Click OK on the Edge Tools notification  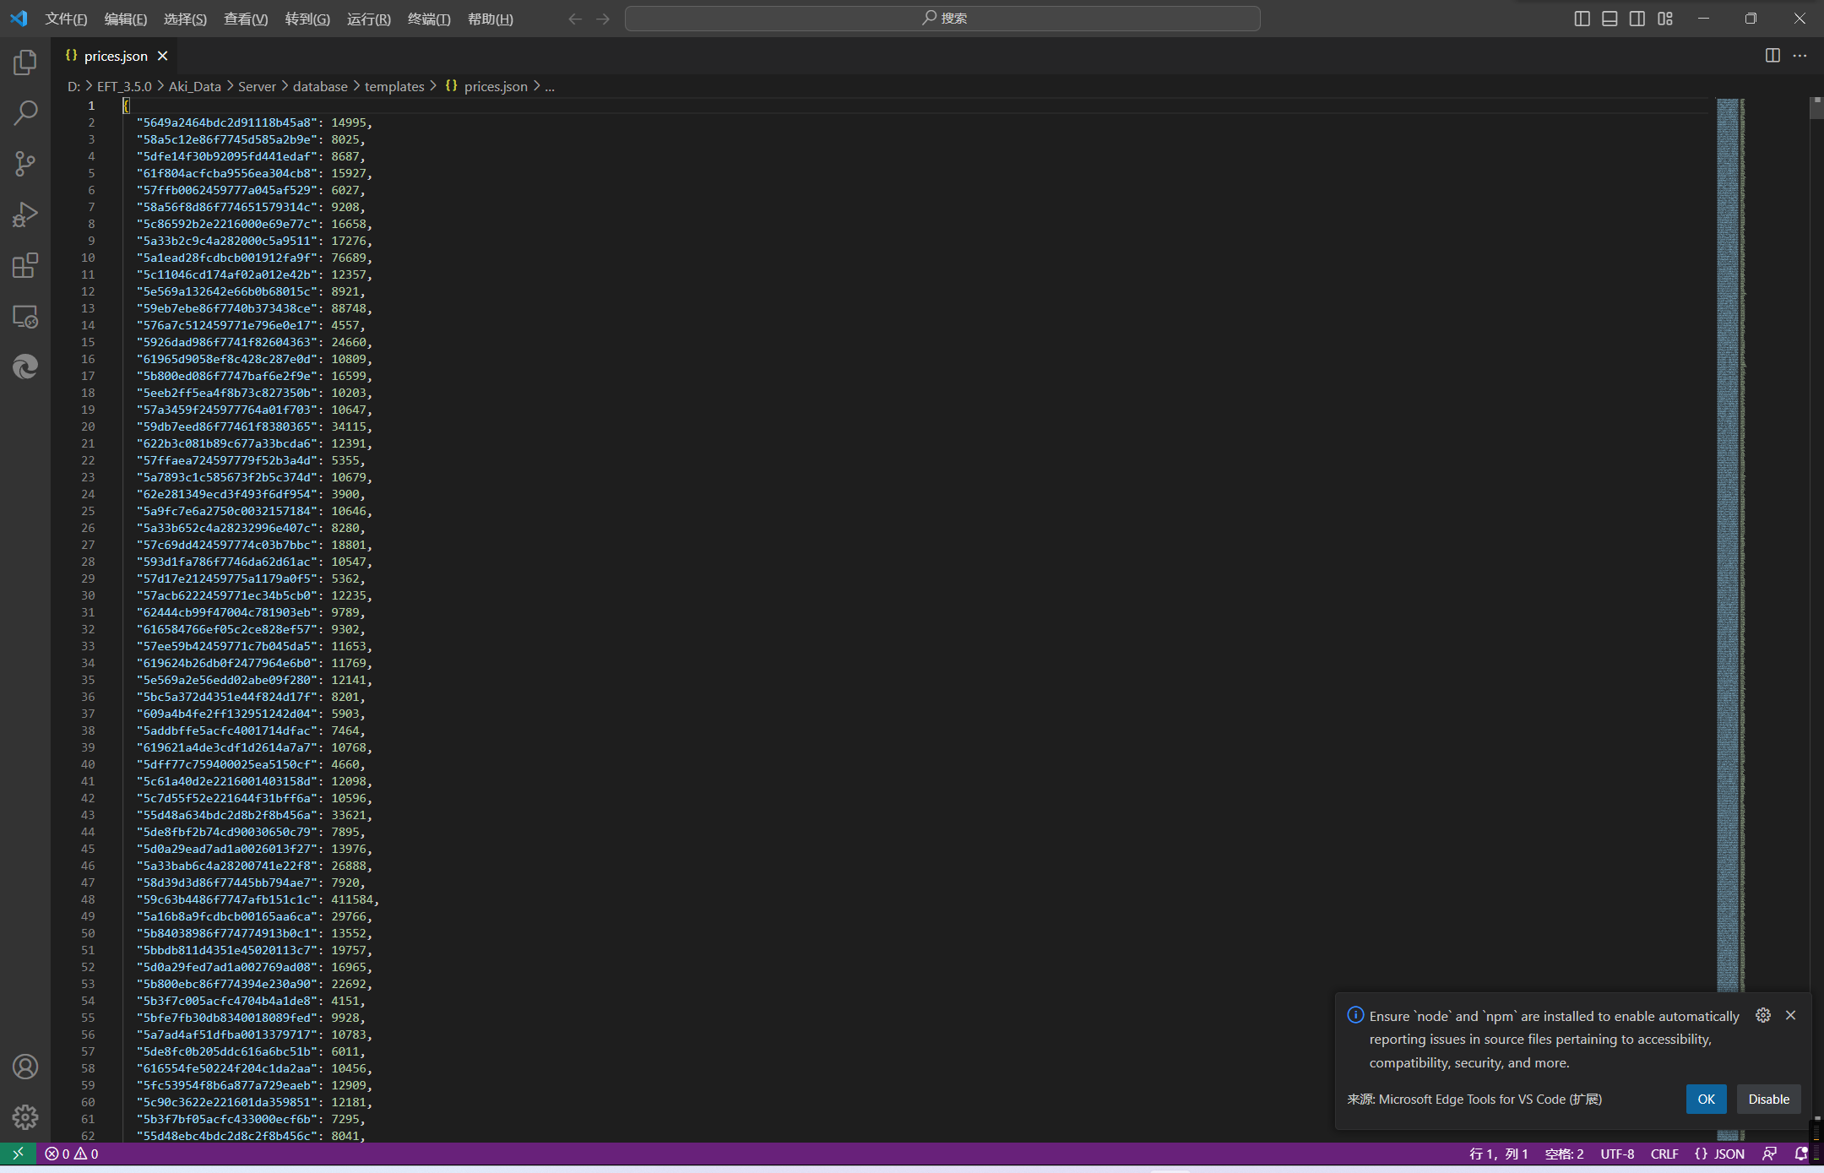(x=1706, y=1099)
